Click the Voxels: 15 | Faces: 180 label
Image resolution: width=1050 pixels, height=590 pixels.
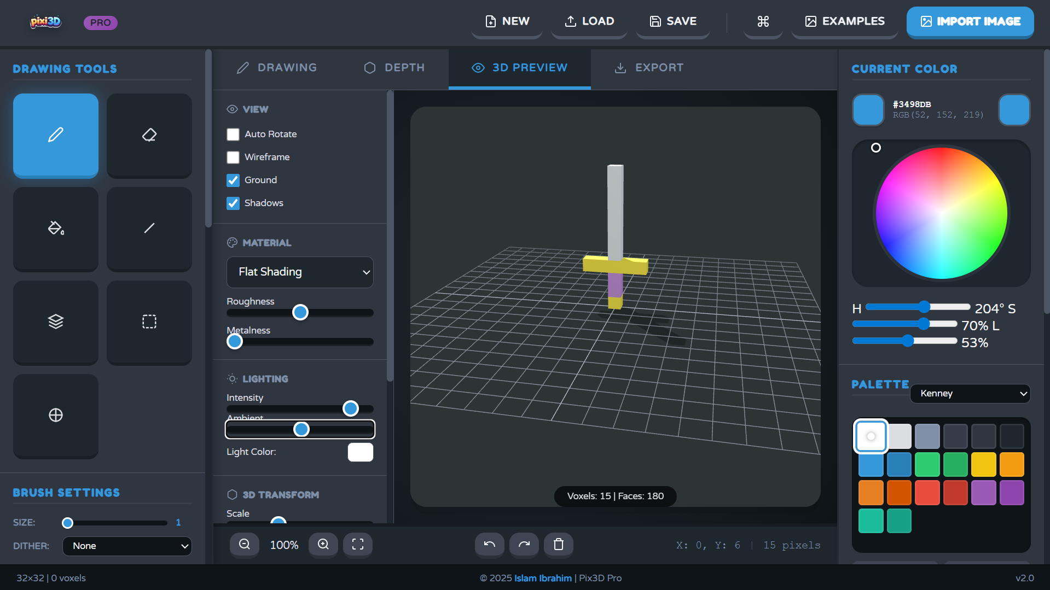(616, 496)
